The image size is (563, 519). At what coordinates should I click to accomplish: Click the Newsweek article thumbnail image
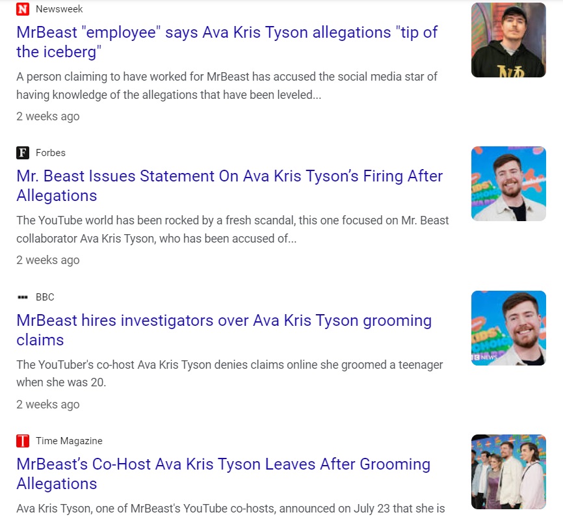[x=508, y=40]
